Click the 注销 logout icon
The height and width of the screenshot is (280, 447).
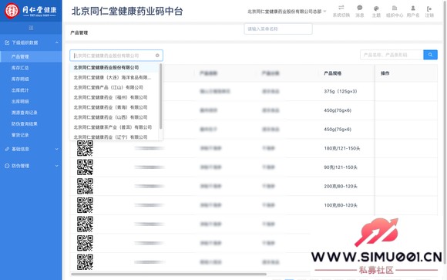tap(429, 8)
